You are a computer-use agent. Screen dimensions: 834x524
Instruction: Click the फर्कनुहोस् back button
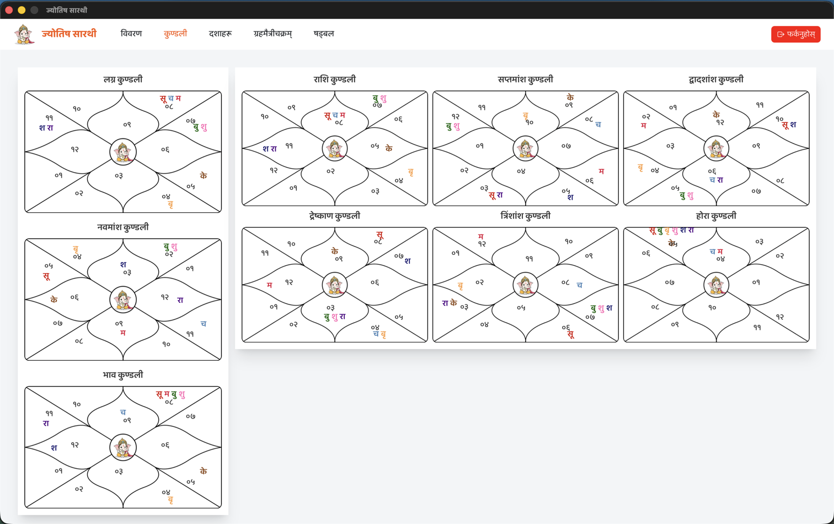(795, 34)
